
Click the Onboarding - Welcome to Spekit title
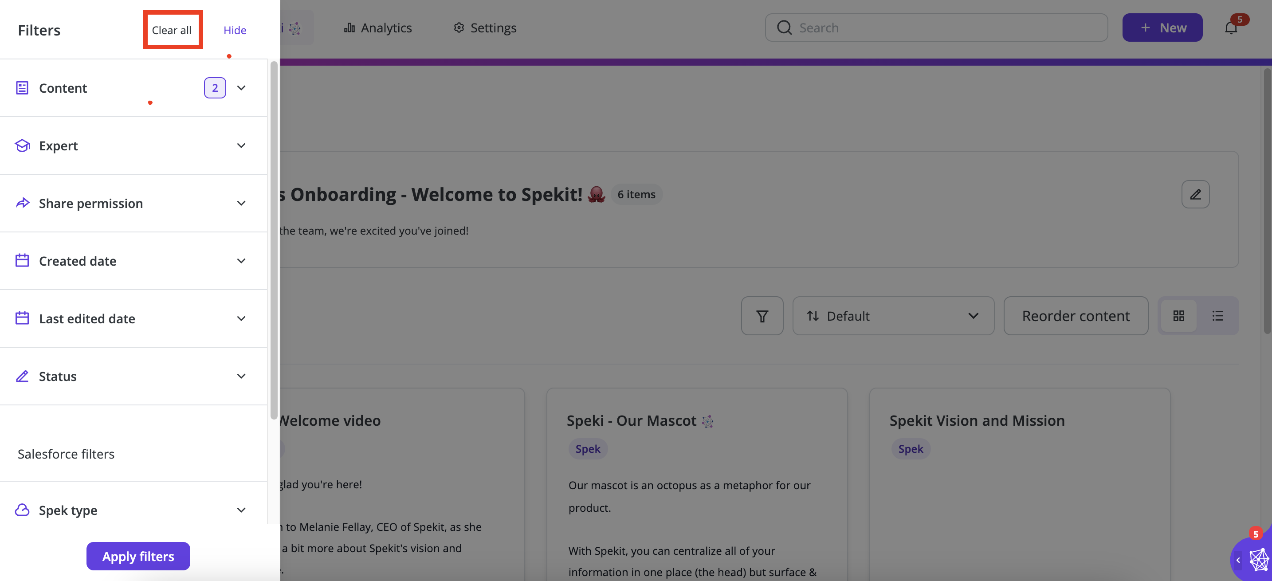tap(436, 195)
